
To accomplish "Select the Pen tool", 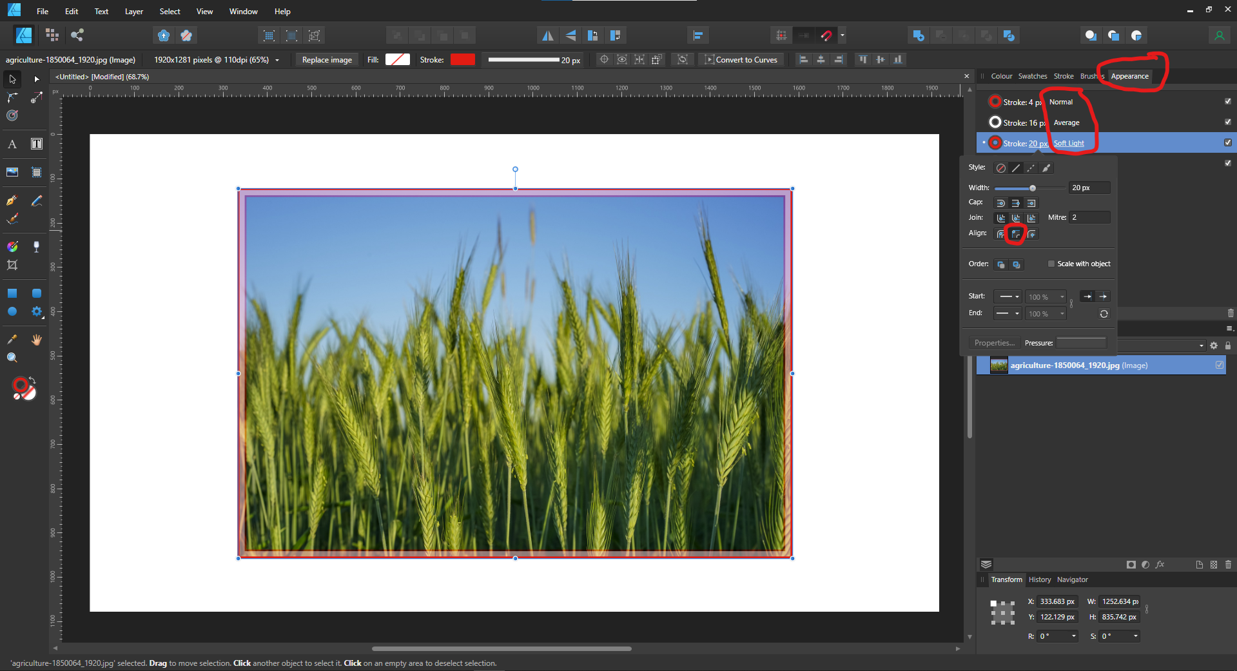I will click(12, 200).
